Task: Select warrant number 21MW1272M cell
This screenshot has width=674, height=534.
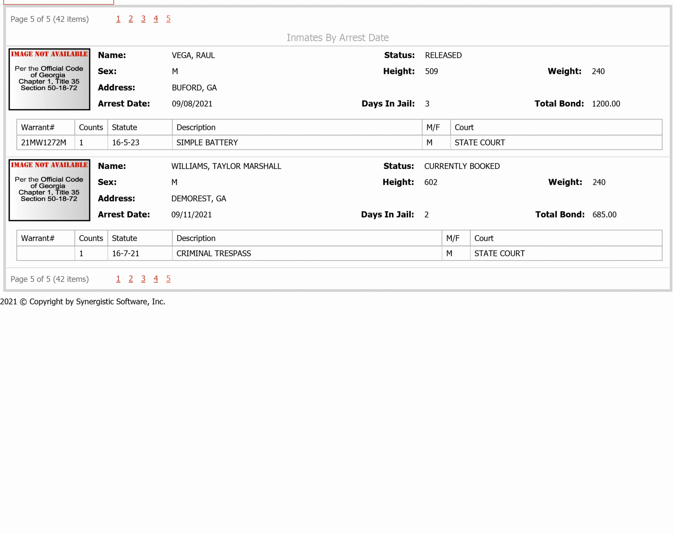Action: (x=46, y=142)
